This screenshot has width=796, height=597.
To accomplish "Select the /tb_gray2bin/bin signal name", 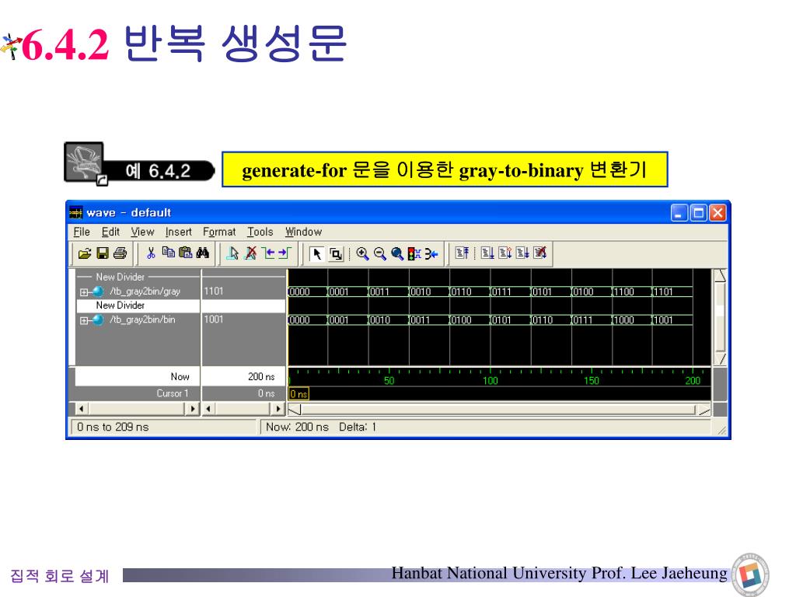I will (x=143, y=319).
